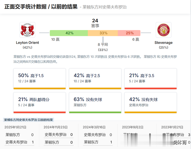191x149 pixels.
Task: Open the Stevenage team name link
Action: pos(163,43)
